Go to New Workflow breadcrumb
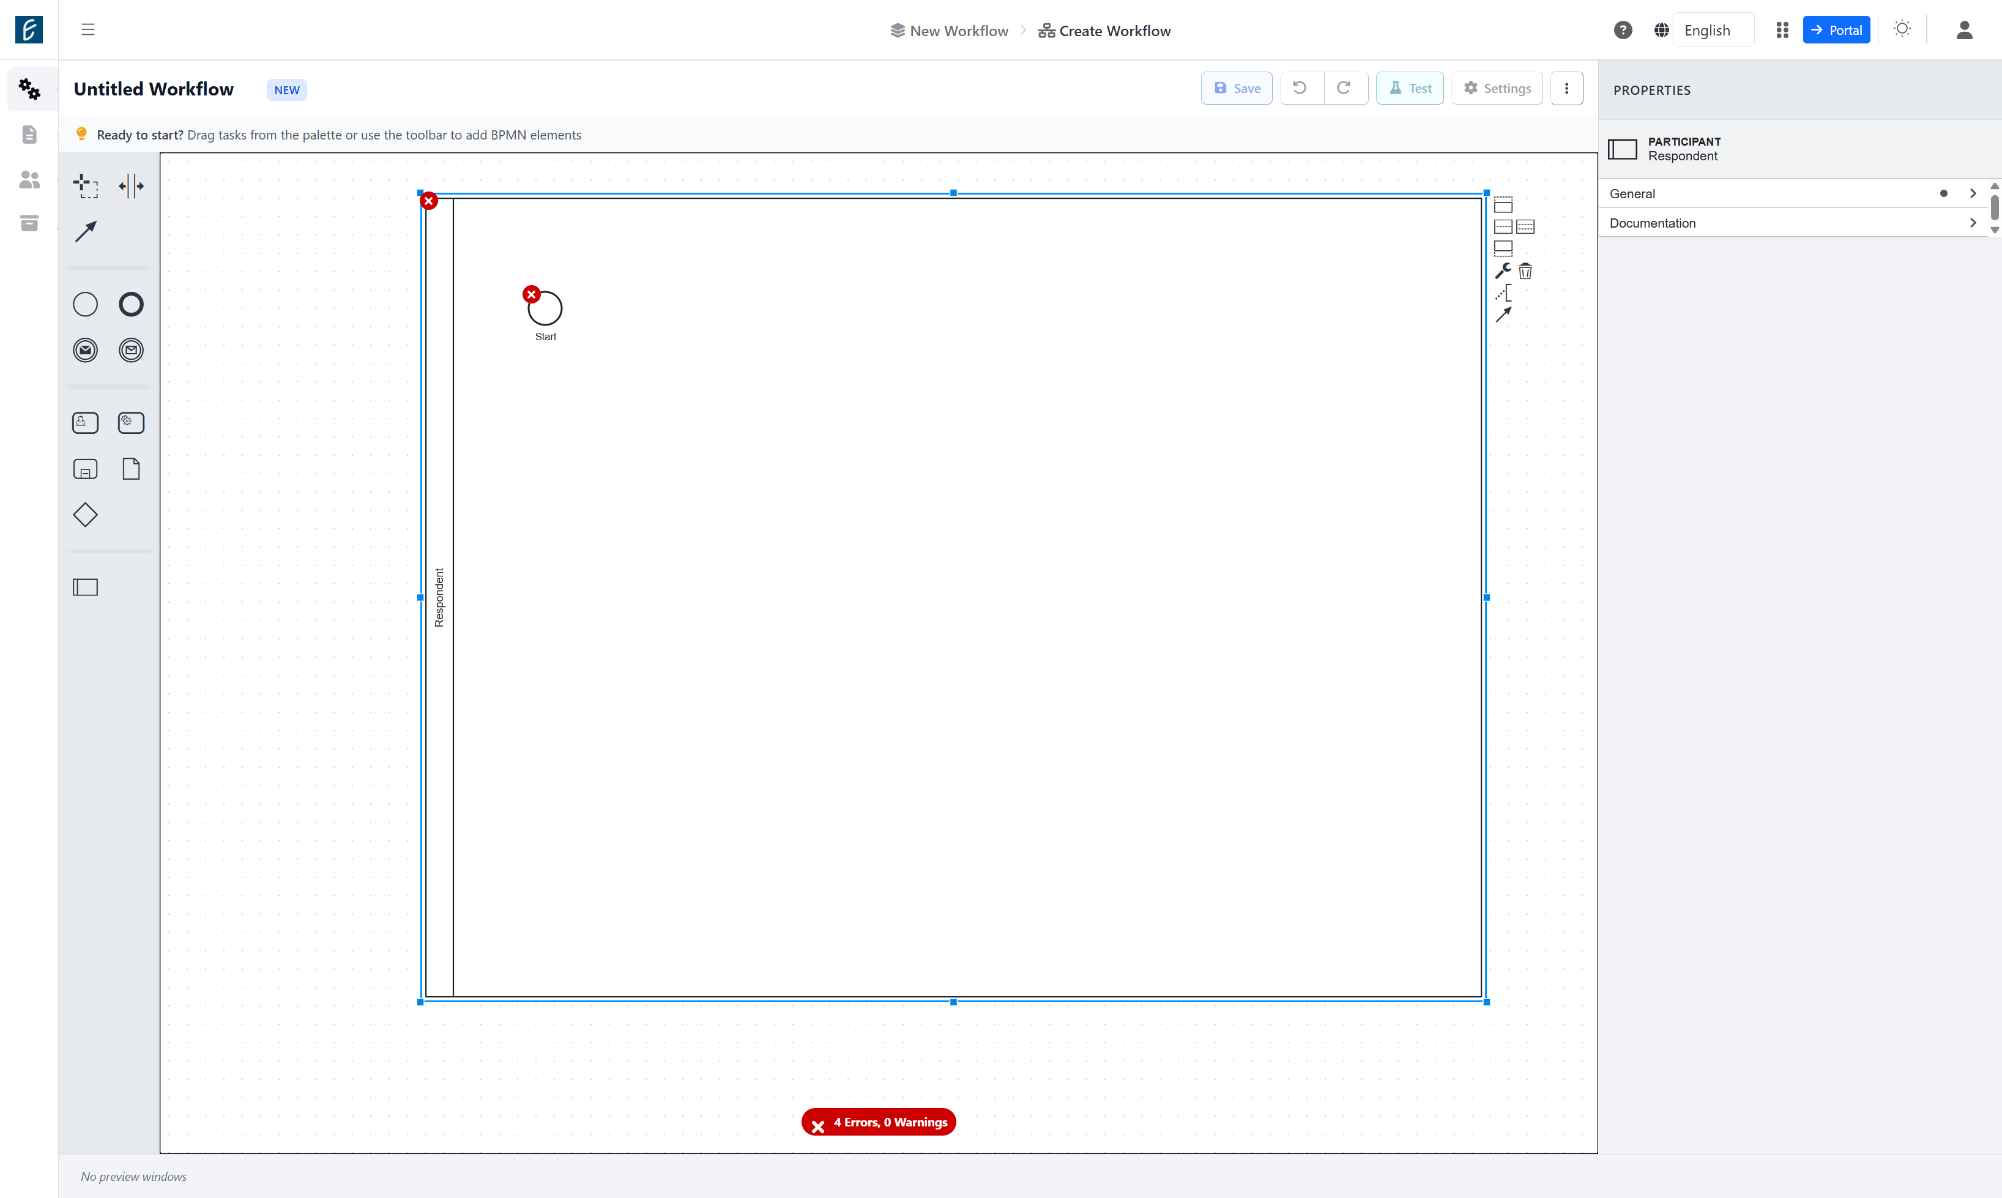 click(x=950, y=31)
